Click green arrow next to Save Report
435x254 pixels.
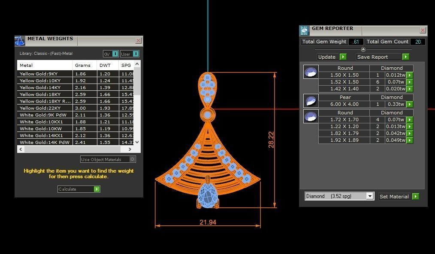click(405, 57)
